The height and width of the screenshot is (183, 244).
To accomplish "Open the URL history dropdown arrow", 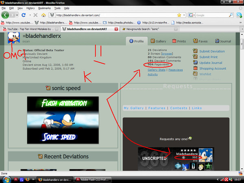I will click(x=184, y=15).
